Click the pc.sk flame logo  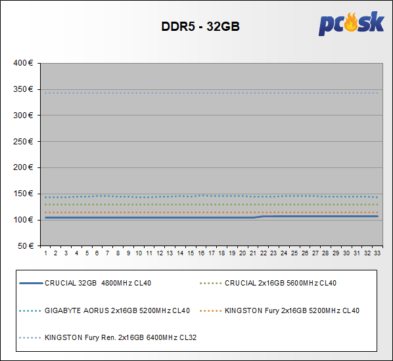pos(351,23)
